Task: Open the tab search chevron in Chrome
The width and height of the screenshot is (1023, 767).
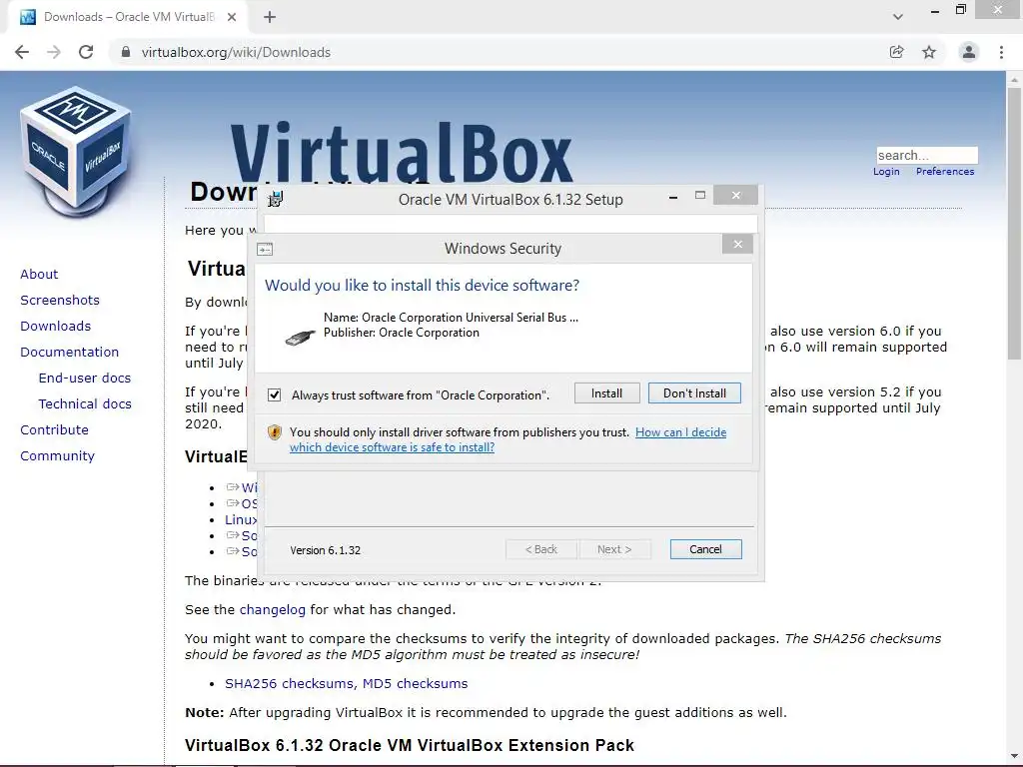Action: (898, 17)
